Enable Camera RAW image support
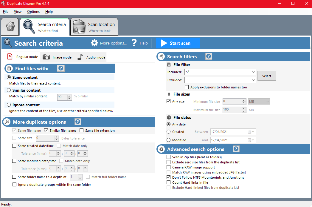This screenshot has width=312, height=207. (x=169, y=167)
